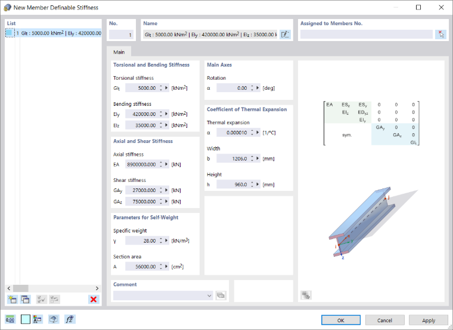Viewport: 453px width, 330px height.
Task: Click the Name text field
Action: pyautogui.click(x=210, y=34)
